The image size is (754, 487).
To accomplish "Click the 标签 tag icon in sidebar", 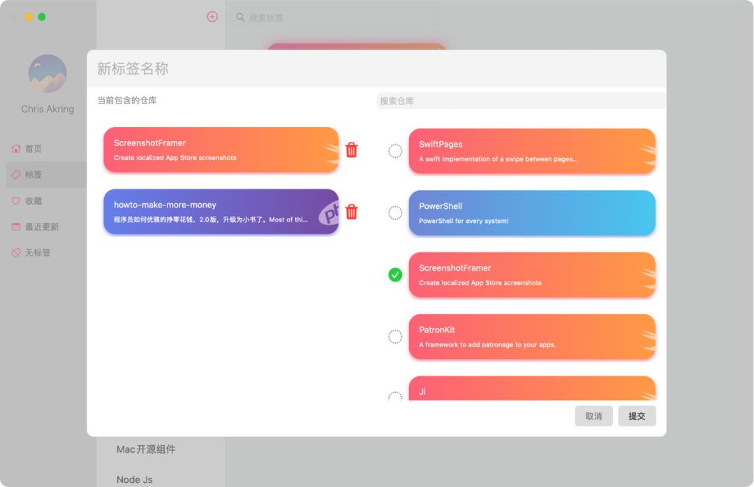I will coord(16,174).
